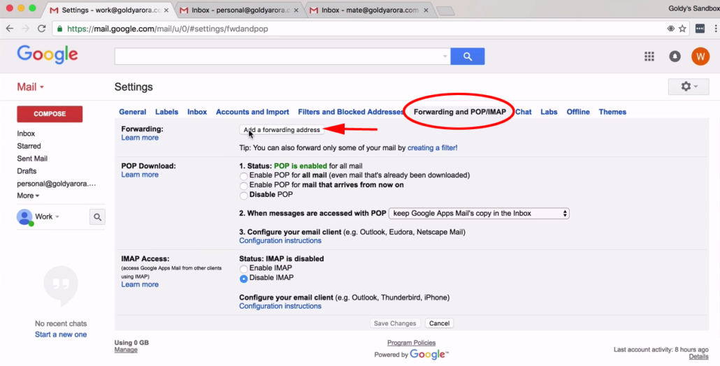Viewport: 720px width, 366px height.
Task: Open the creating a filter link
Action: click(433, 147)
